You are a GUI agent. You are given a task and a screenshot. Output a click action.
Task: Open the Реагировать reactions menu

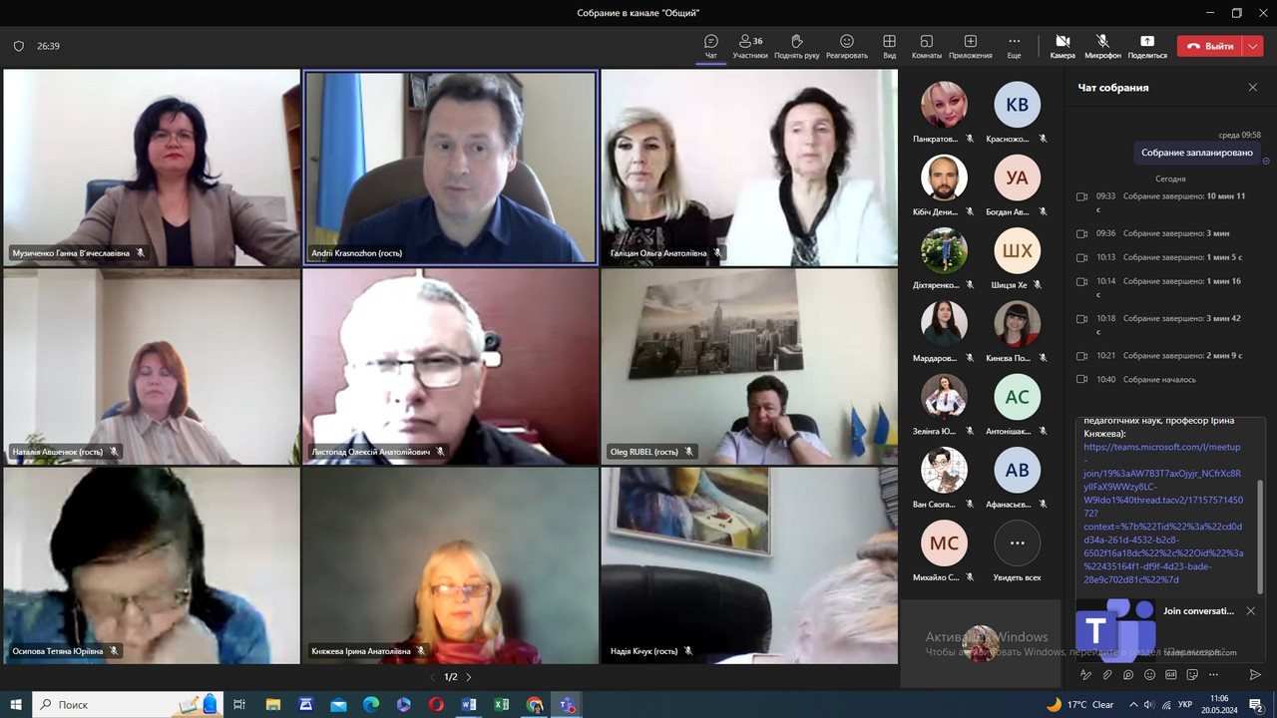(x=847, y=46)
